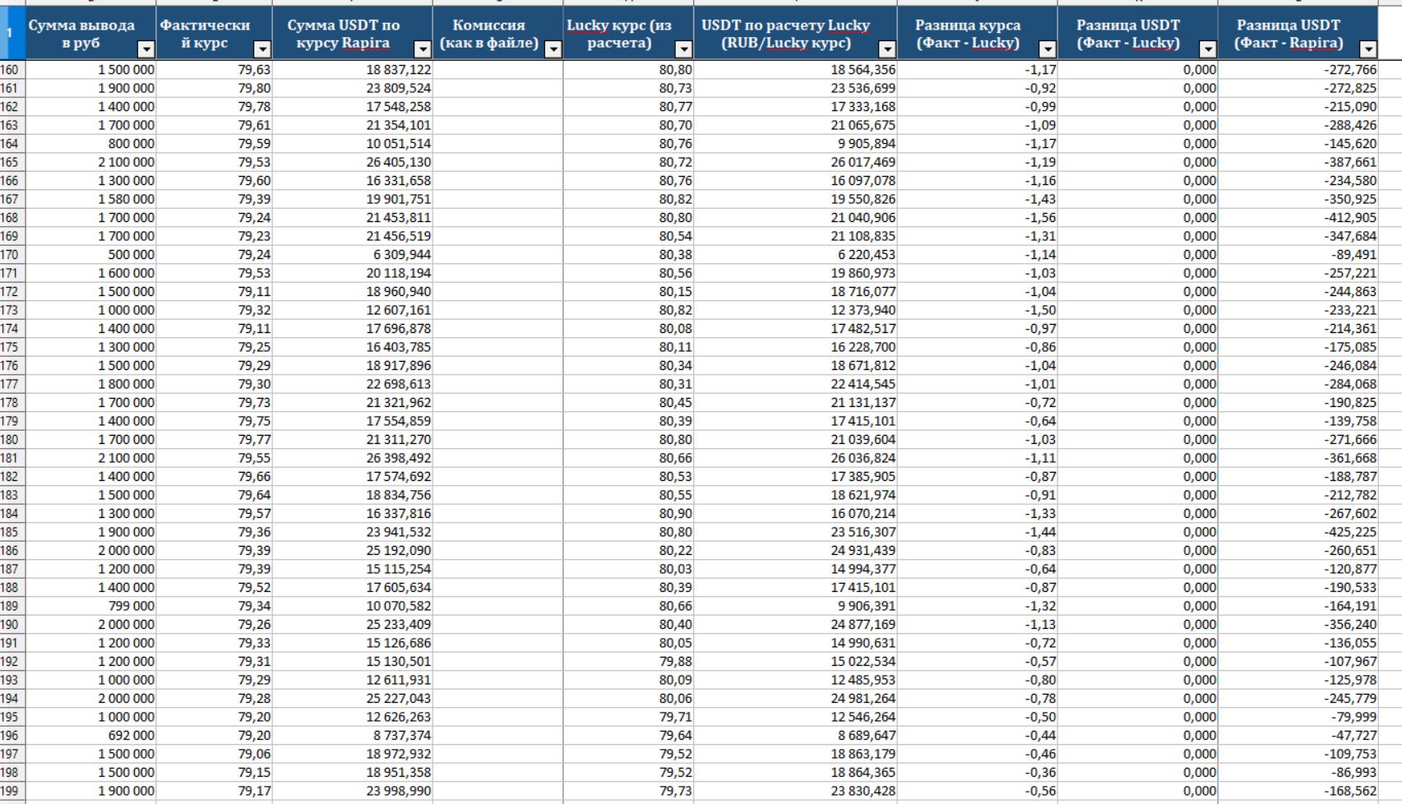Select the empty Комиссия cell in row 180

[497, 440]
